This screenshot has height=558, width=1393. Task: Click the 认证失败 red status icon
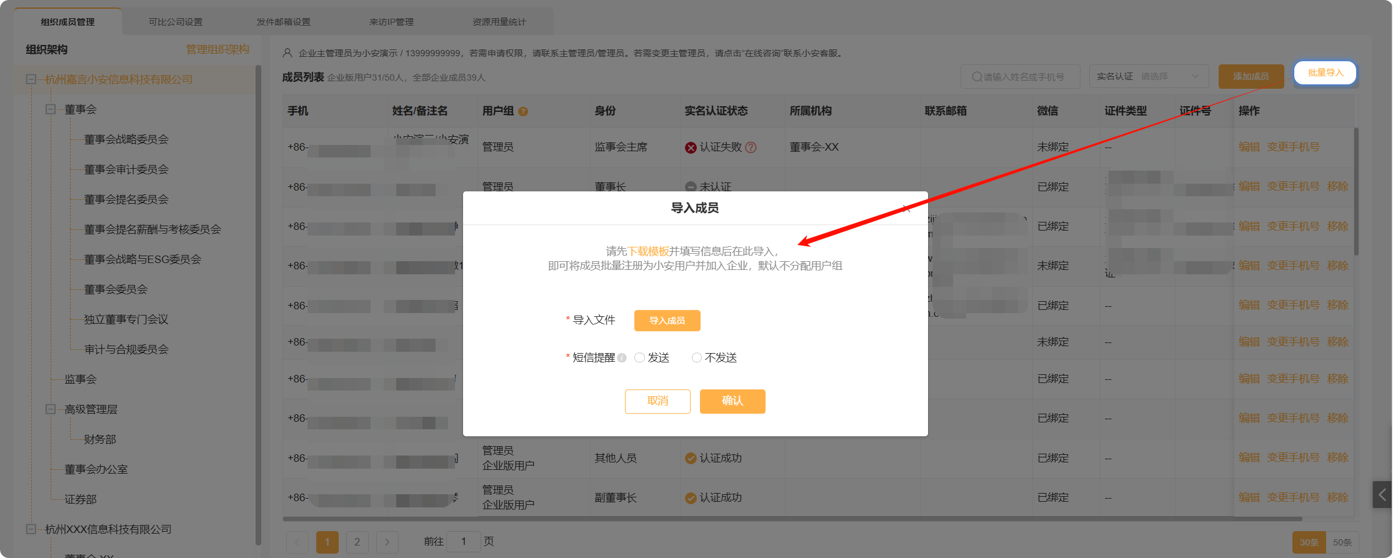pyautogui.click(x=691, y=147)
